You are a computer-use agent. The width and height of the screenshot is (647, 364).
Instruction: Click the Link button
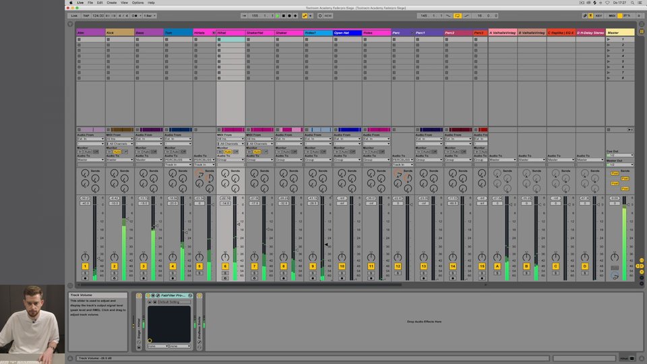pyautogui.click(x=74, y=16)
